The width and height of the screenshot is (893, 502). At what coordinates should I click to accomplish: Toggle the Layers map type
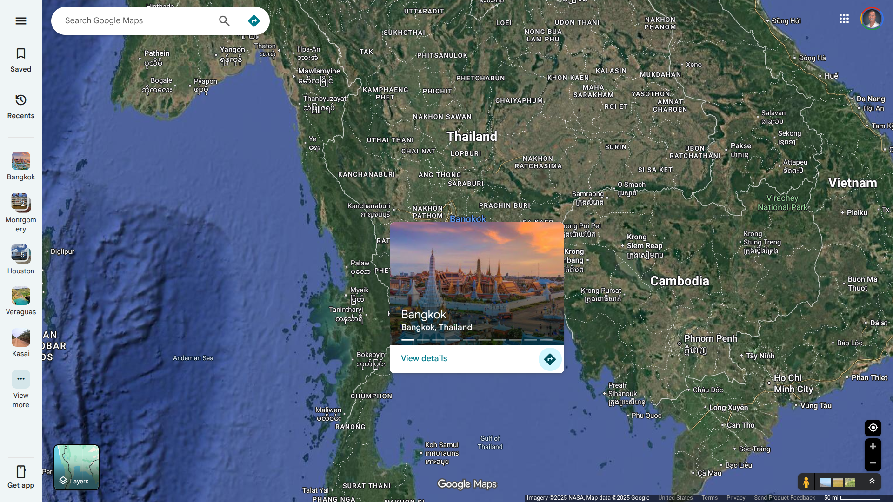76,467
